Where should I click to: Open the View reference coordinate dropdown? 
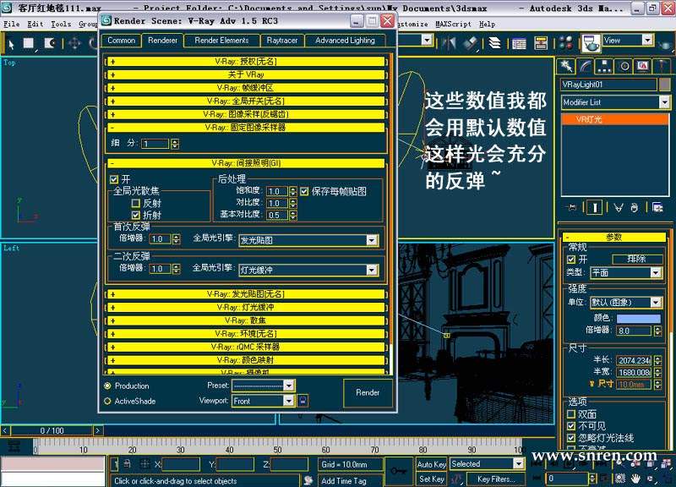(628, 40)
